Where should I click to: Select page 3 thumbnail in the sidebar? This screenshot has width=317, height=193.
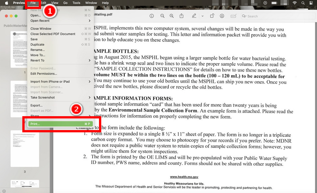coord(25,149)
